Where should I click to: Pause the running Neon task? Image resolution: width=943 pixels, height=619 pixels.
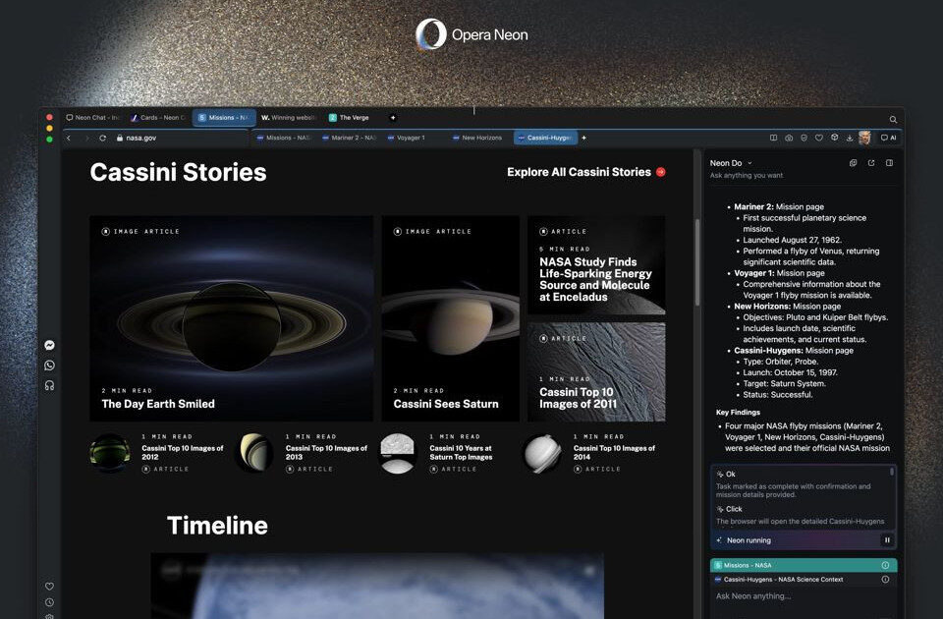click(887, 539)
